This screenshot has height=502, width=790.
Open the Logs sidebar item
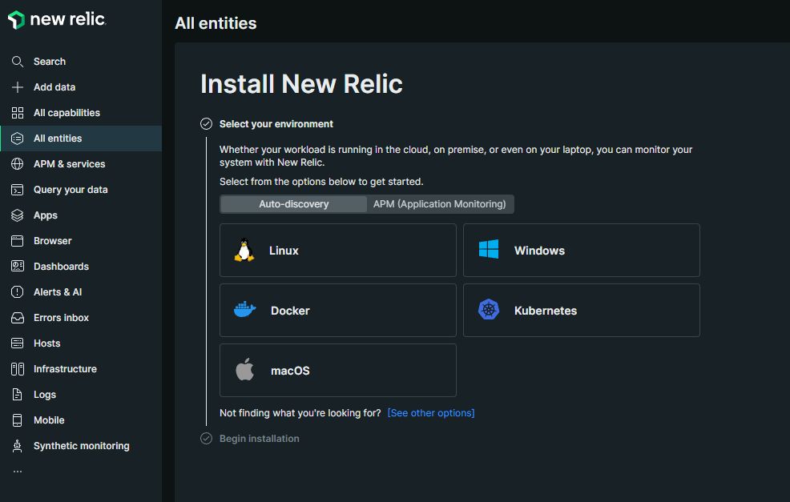(x=81, y=395)
